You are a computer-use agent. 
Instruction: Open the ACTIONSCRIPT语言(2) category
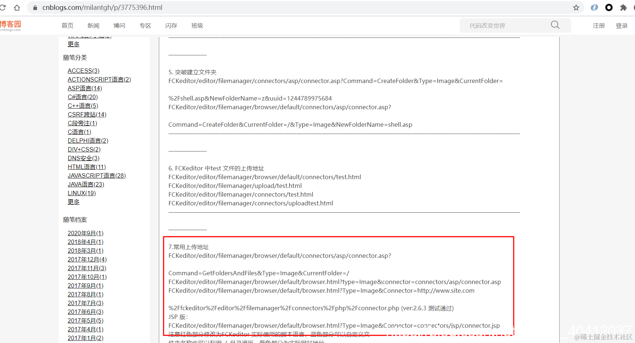pos(99,79)
